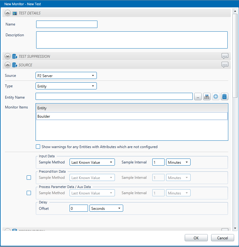Image resolution: width=239 pixels, height=247 pixels.
Task: Select the Boulder row in Monitor Items
Action: [132, 116]
